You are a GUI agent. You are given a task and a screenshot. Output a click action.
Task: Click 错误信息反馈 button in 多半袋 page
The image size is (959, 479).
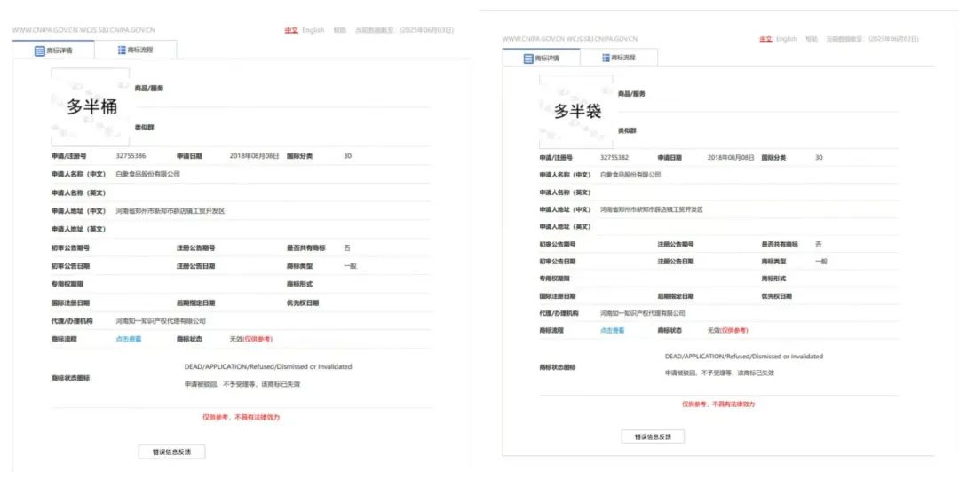(653, 436)
